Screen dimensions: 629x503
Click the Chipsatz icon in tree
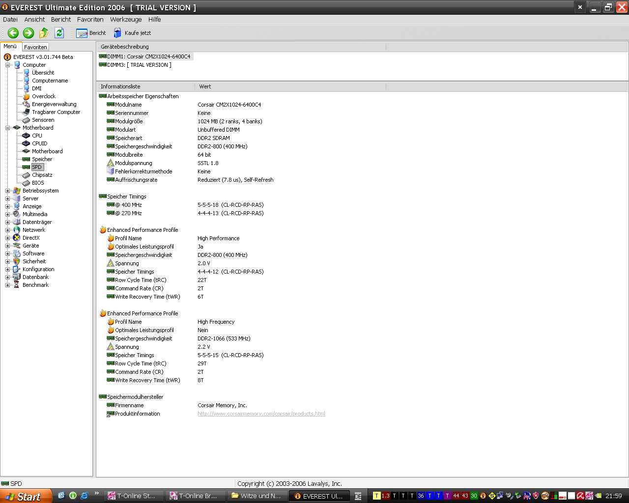point(26,175)
